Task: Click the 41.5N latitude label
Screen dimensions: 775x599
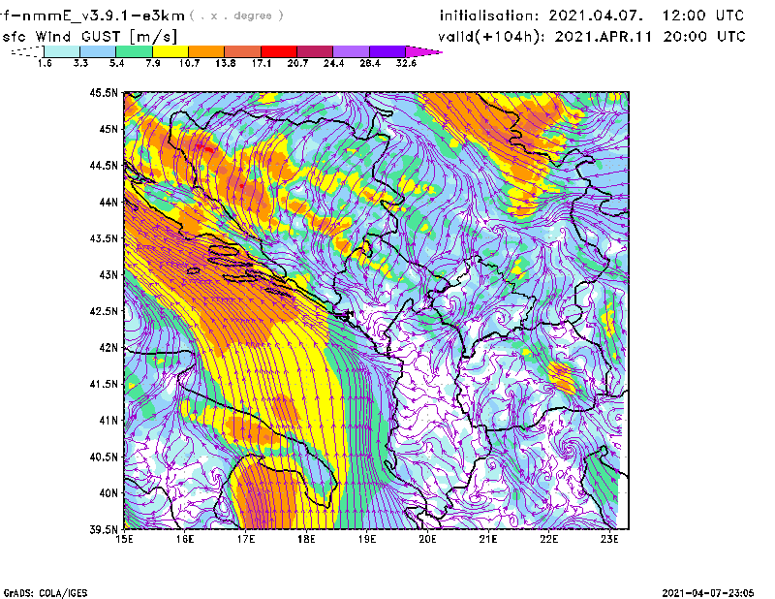Action: click(105, 384)
